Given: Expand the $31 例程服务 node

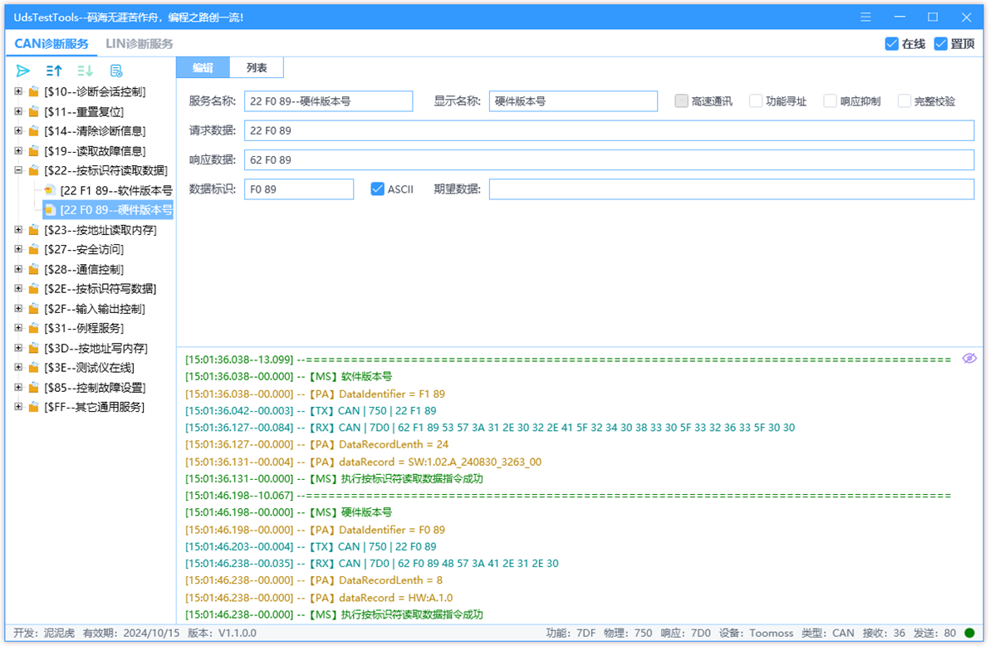Looking at the screenshot, I should (x=18, y=328).
